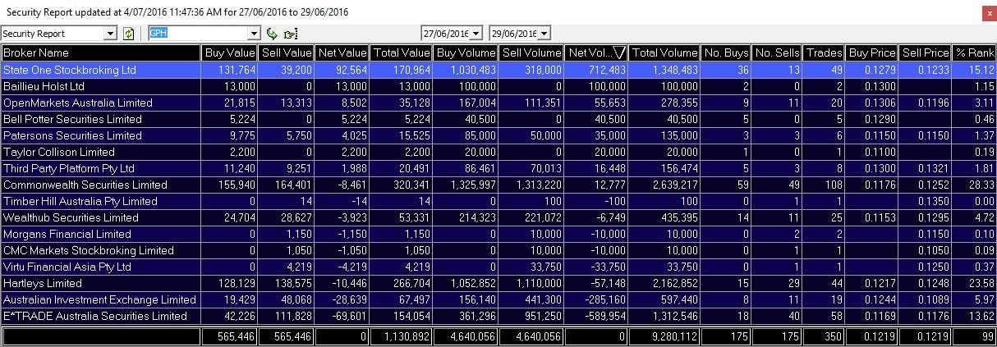The height and width of the screenshot is (347, 997).
Task: Click State One net volume 712,483
Action: tap(607, 71)
